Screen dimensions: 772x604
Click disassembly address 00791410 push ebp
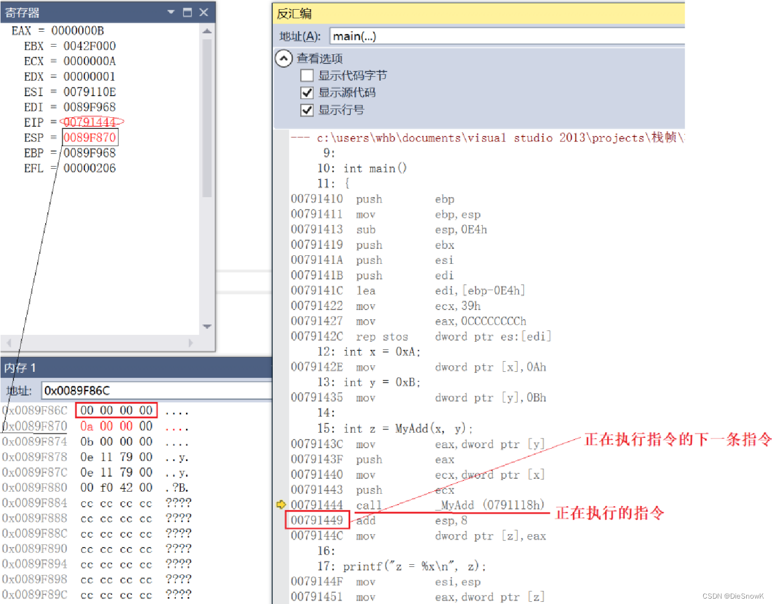(x=317, y=199)
